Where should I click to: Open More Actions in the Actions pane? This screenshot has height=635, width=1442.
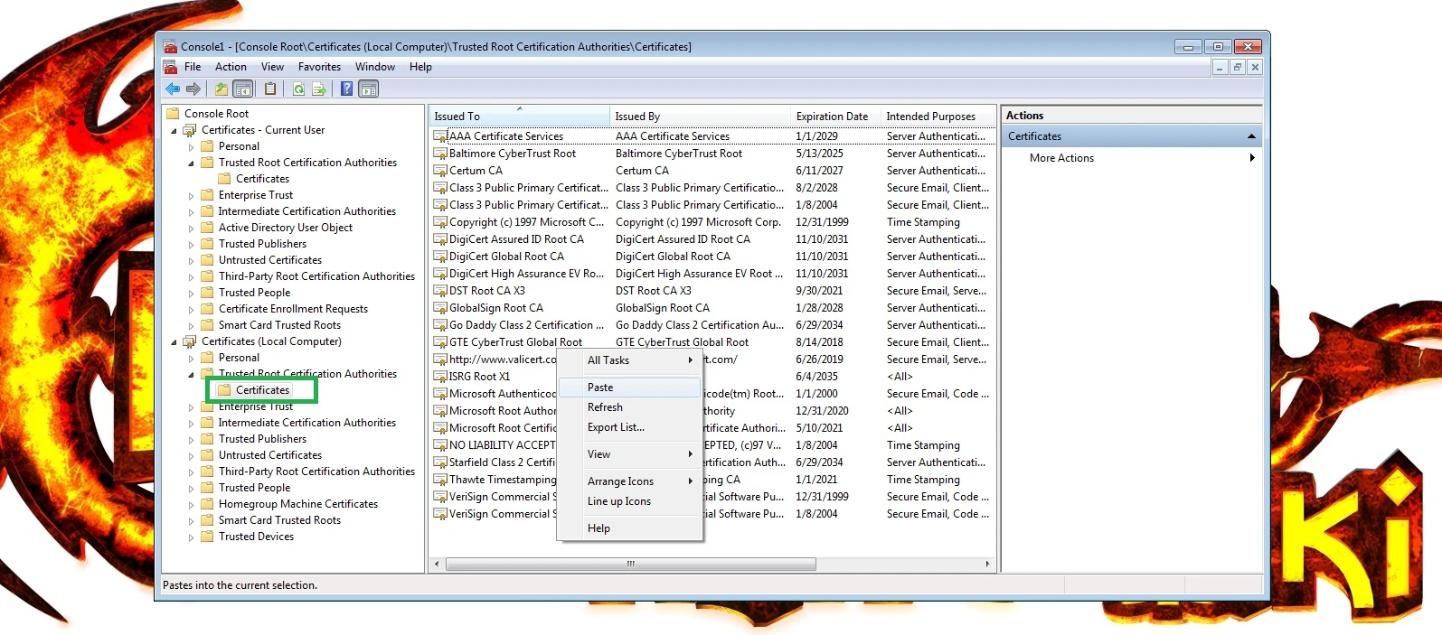(x=1132, y=158)
